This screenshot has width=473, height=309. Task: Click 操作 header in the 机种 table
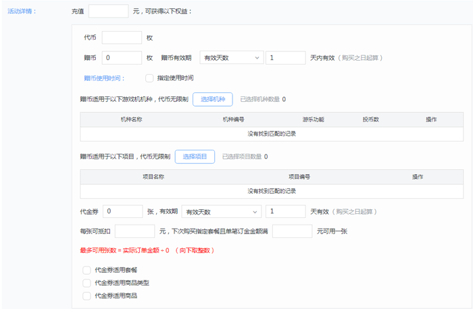click(x=431, y=119)
